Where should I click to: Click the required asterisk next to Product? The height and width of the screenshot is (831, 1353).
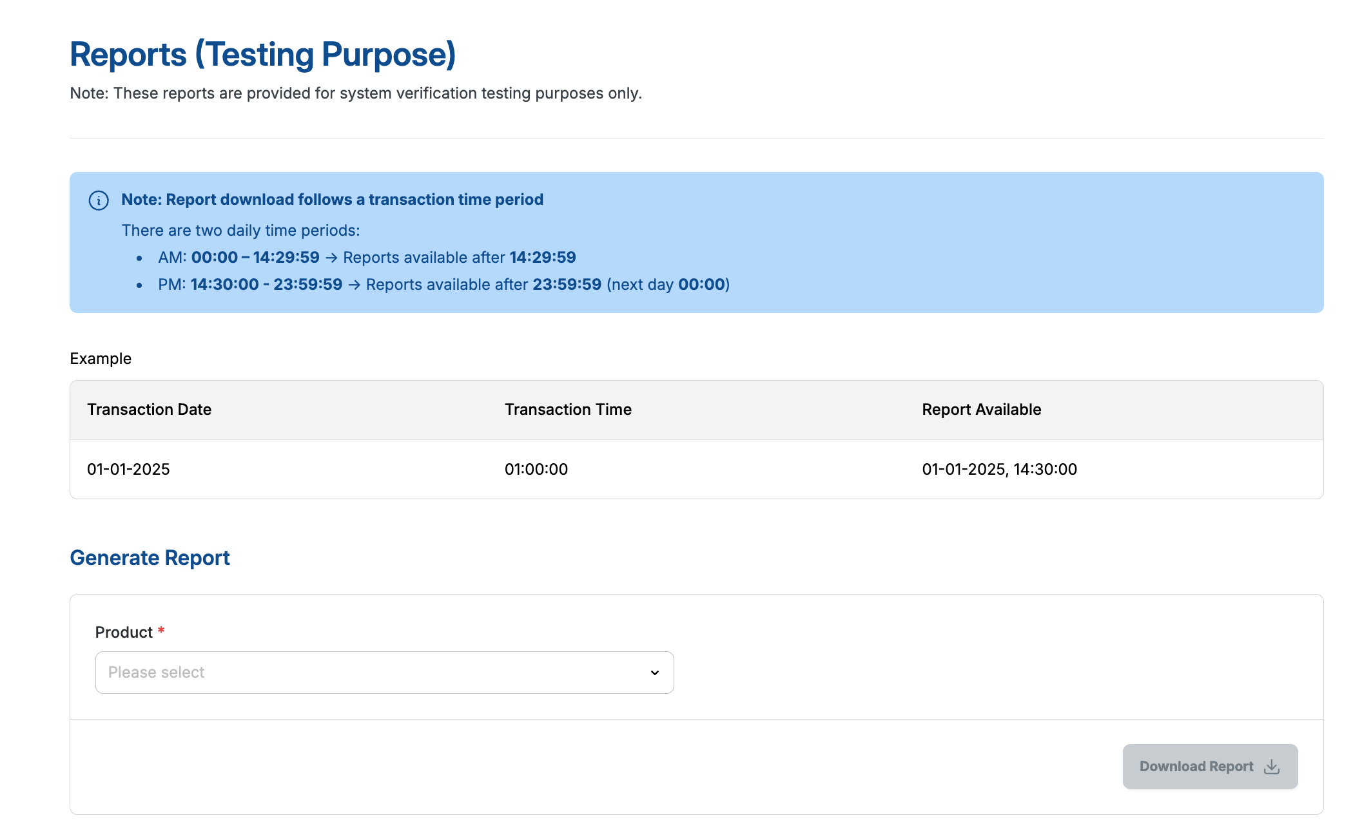point(161,631)
